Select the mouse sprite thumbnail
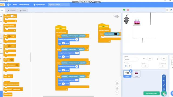This screenshot has height=97, width=173. (127, 74)
